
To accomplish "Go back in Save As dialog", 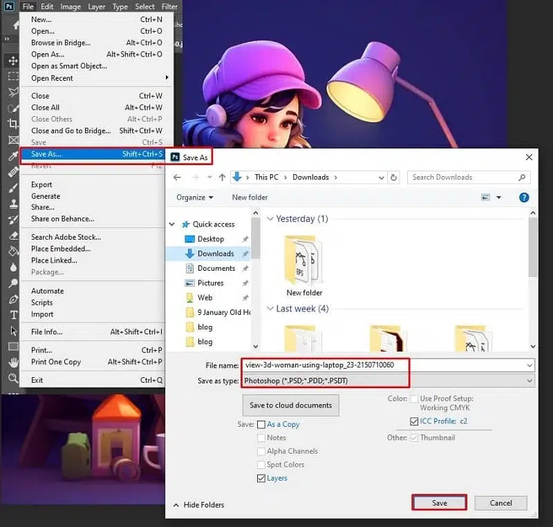I will (177, 178).
